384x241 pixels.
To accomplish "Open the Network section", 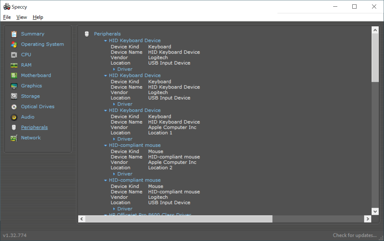I will coord(31,138).
